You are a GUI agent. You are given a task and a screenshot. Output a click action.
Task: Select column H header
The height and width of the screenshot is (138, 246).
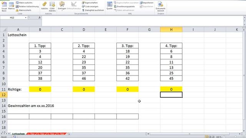point(171,30)
